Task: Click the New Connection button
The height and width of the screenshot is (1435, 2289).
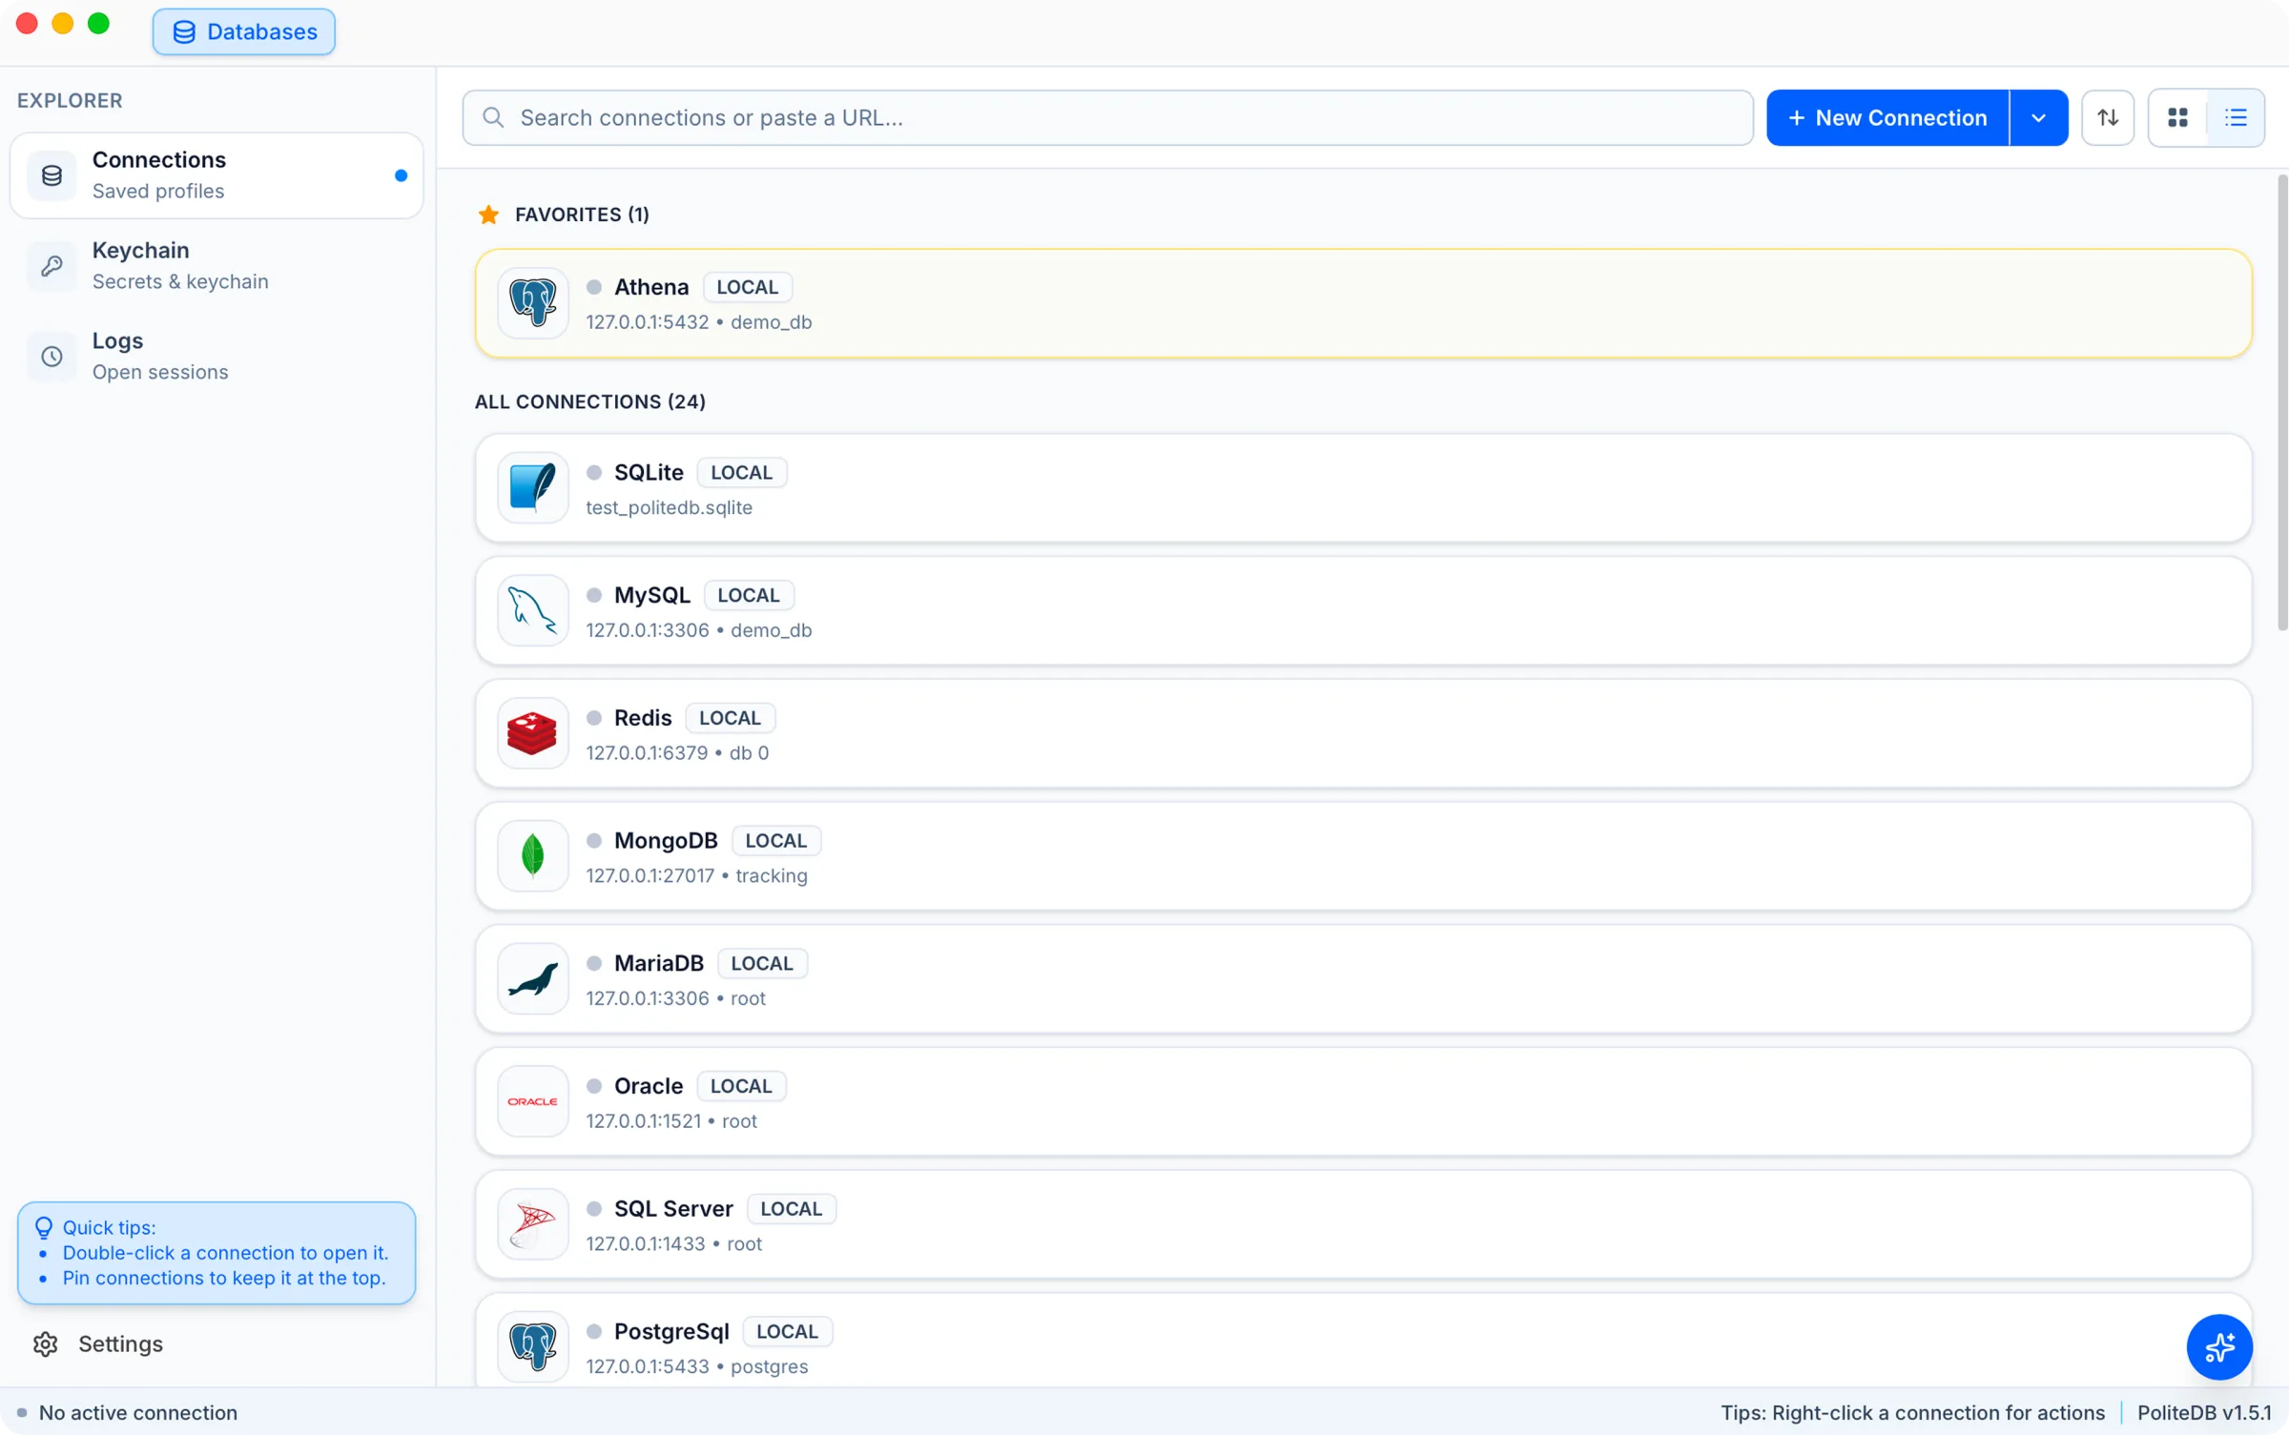Action: tap(1887, 117)
